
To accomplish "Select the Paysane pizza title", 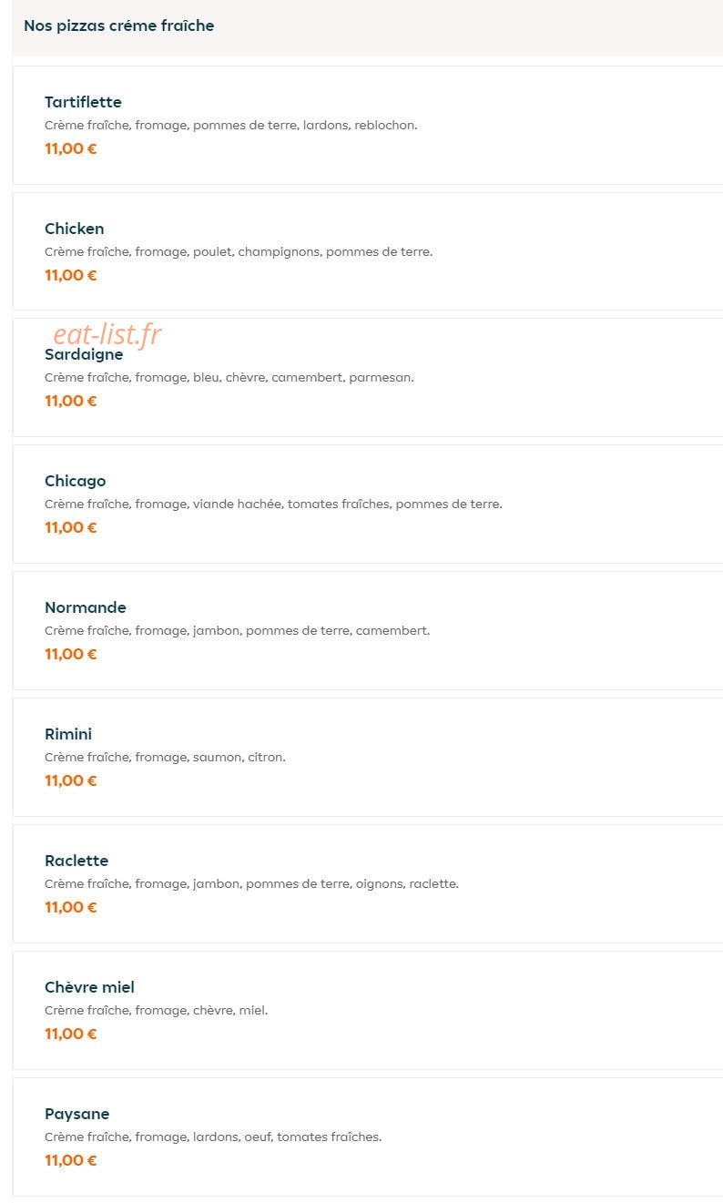I will [x=76, y=1114].
